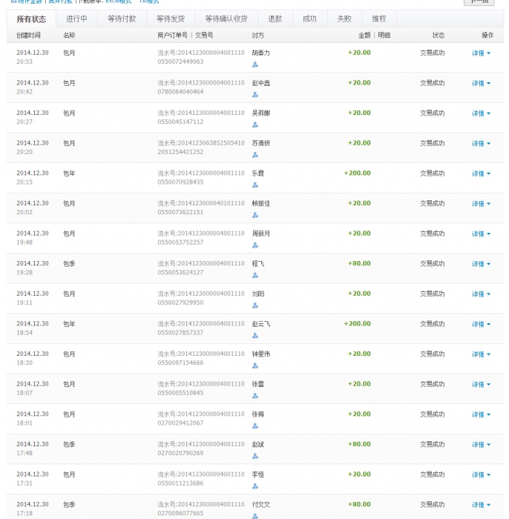Click the contact icon in the 18:54 包年 row
The width and height of the screenshot is (509, 519).
[255, 336]
